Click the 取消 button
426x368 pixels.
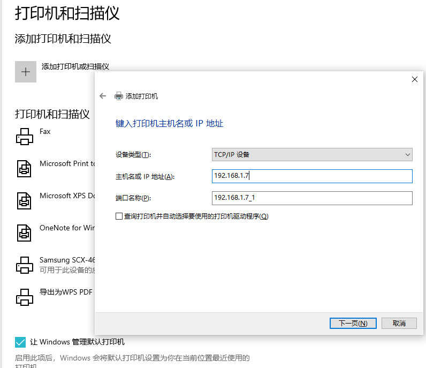point(399,323)
